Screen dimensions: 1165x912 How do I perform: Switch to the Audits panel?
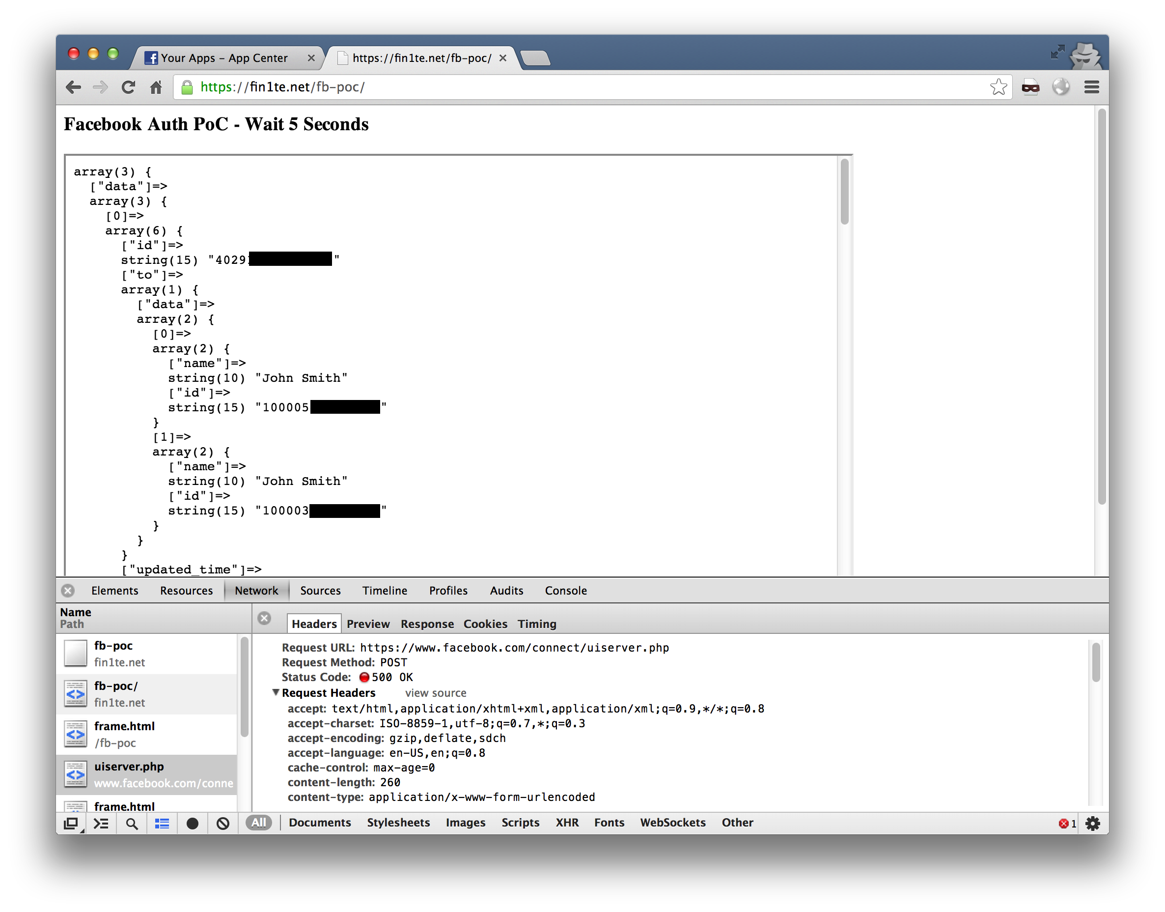[x=506, y=590]
